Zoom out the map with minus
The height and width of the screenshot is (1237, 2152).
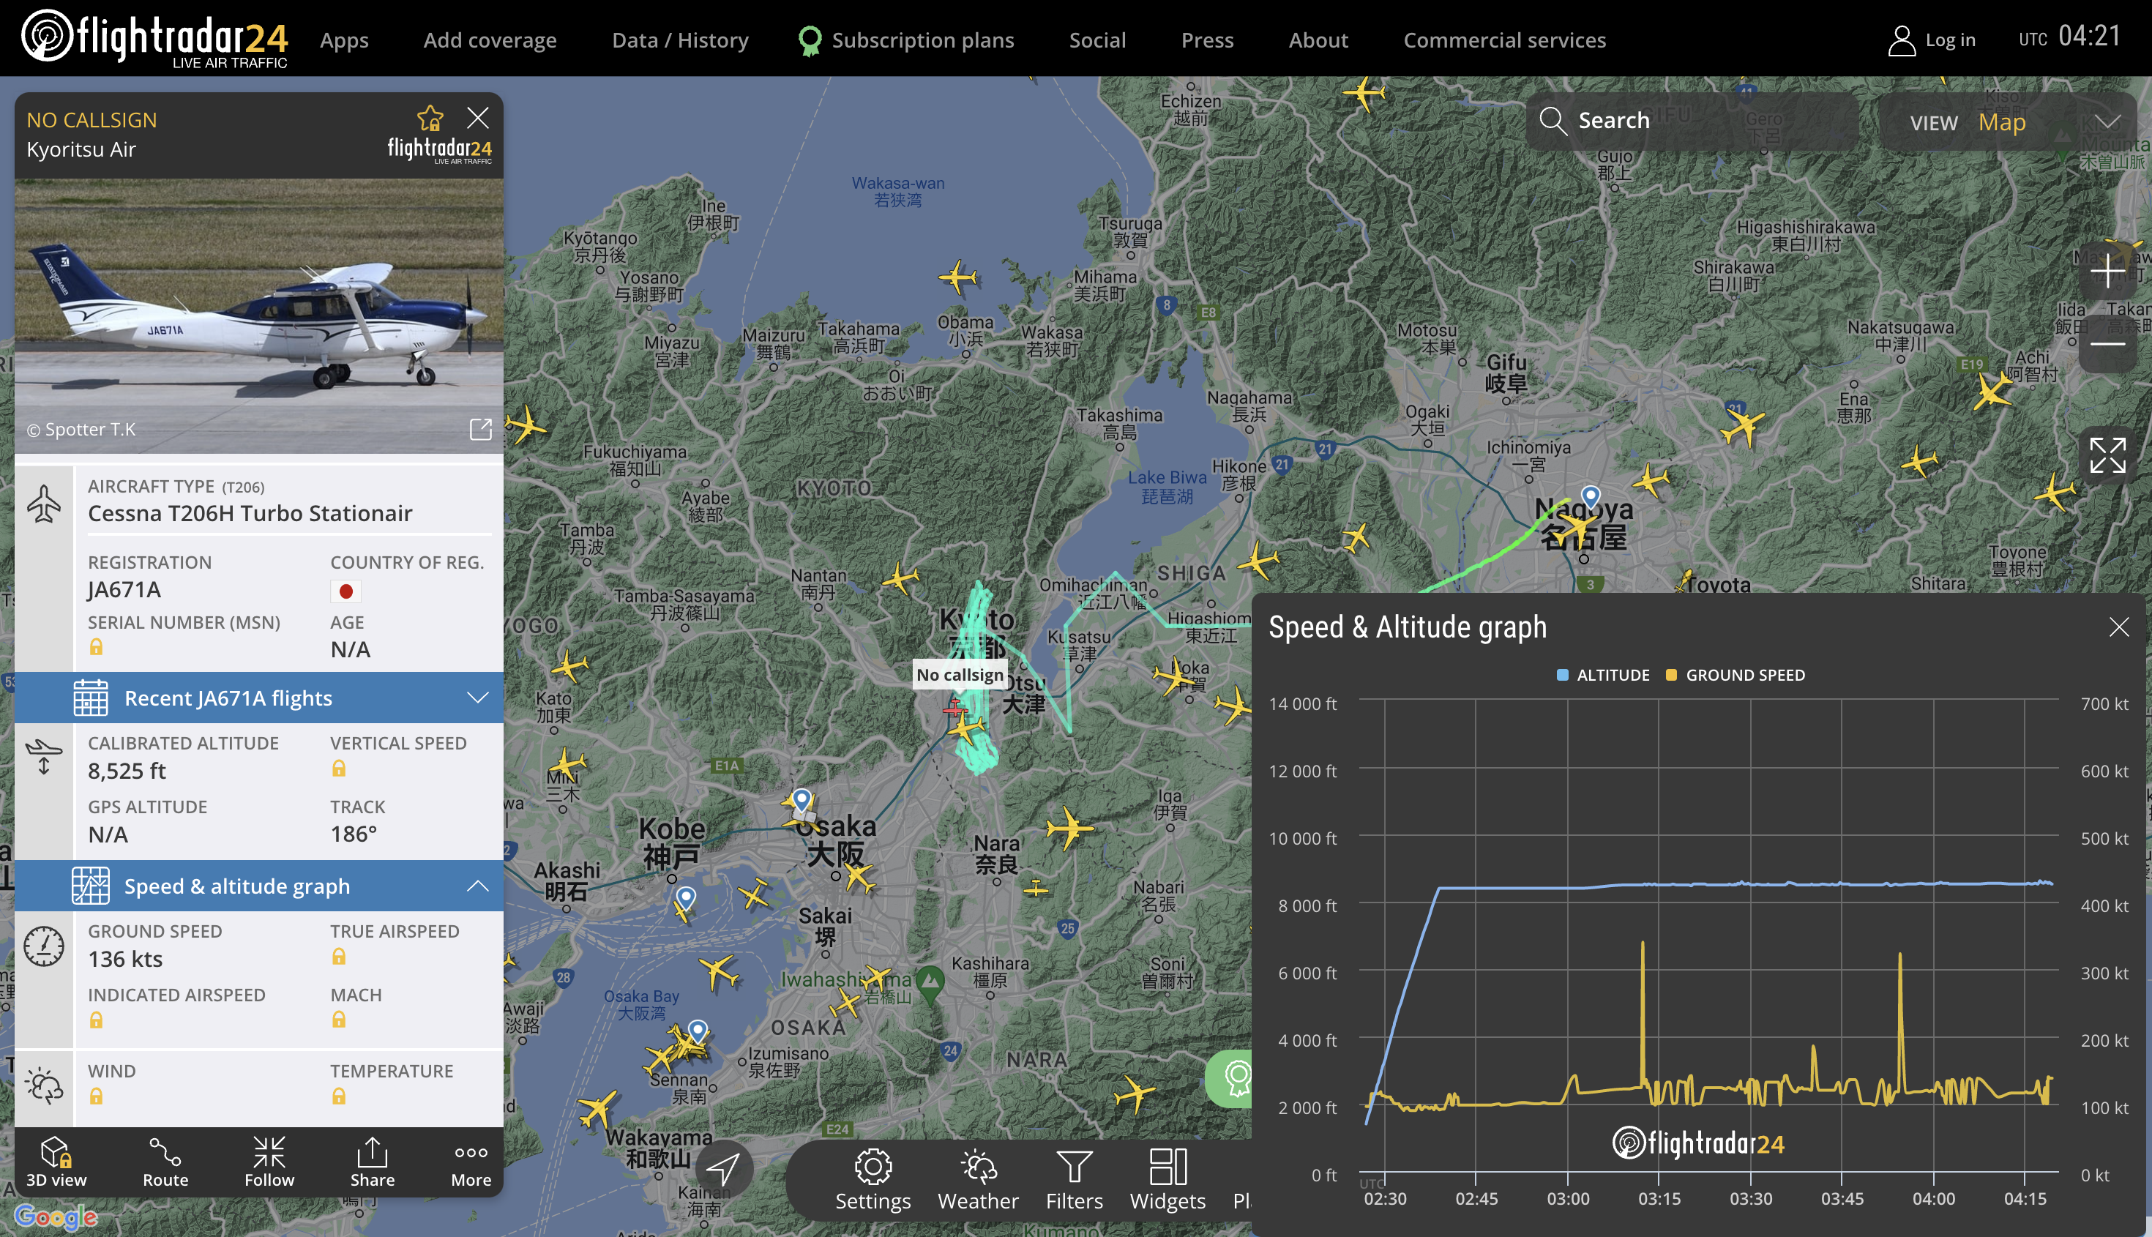2108,343
